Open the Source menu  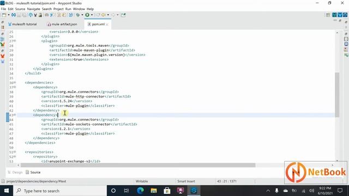click(20, 9)
